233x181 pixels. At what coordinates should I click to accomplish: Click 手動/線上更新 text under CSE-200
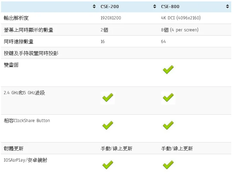(x=117, y=149)
